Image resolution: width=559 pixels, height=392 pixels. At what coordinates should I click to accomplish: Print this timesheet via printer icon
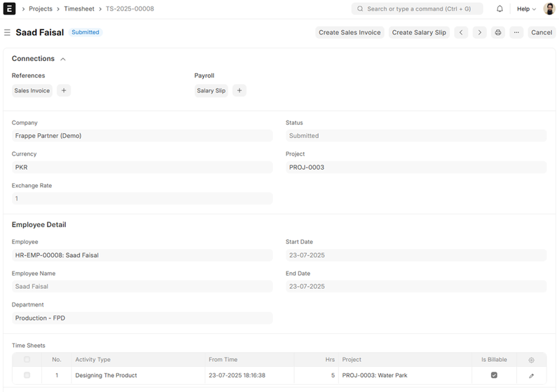[498, 32]
